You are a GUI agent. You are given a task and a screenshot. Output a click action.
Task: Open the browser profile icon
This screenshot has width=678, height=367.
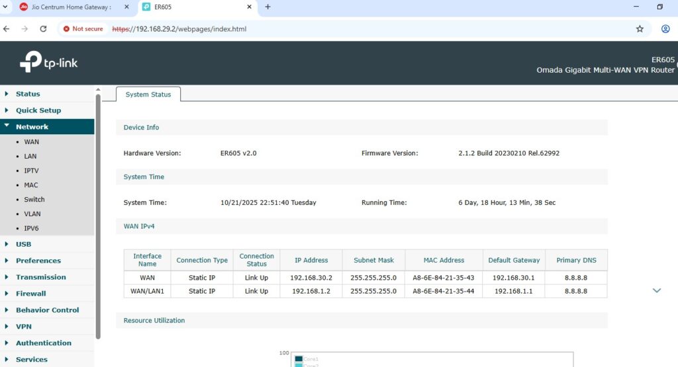pos(665,29)
